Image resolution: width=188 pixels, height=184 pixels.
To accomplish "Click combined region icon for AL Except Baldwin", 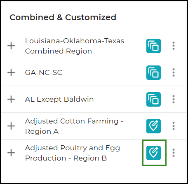I will [x=153, y=99].
